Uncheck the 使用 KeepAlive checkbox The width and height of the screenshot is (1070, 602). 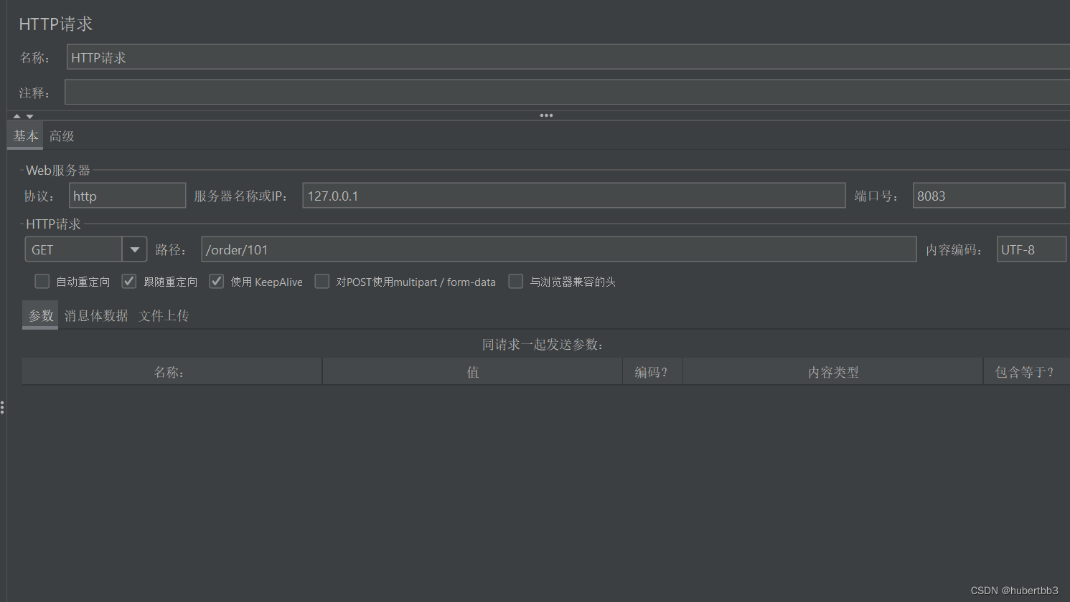click(x=217, y=282)
